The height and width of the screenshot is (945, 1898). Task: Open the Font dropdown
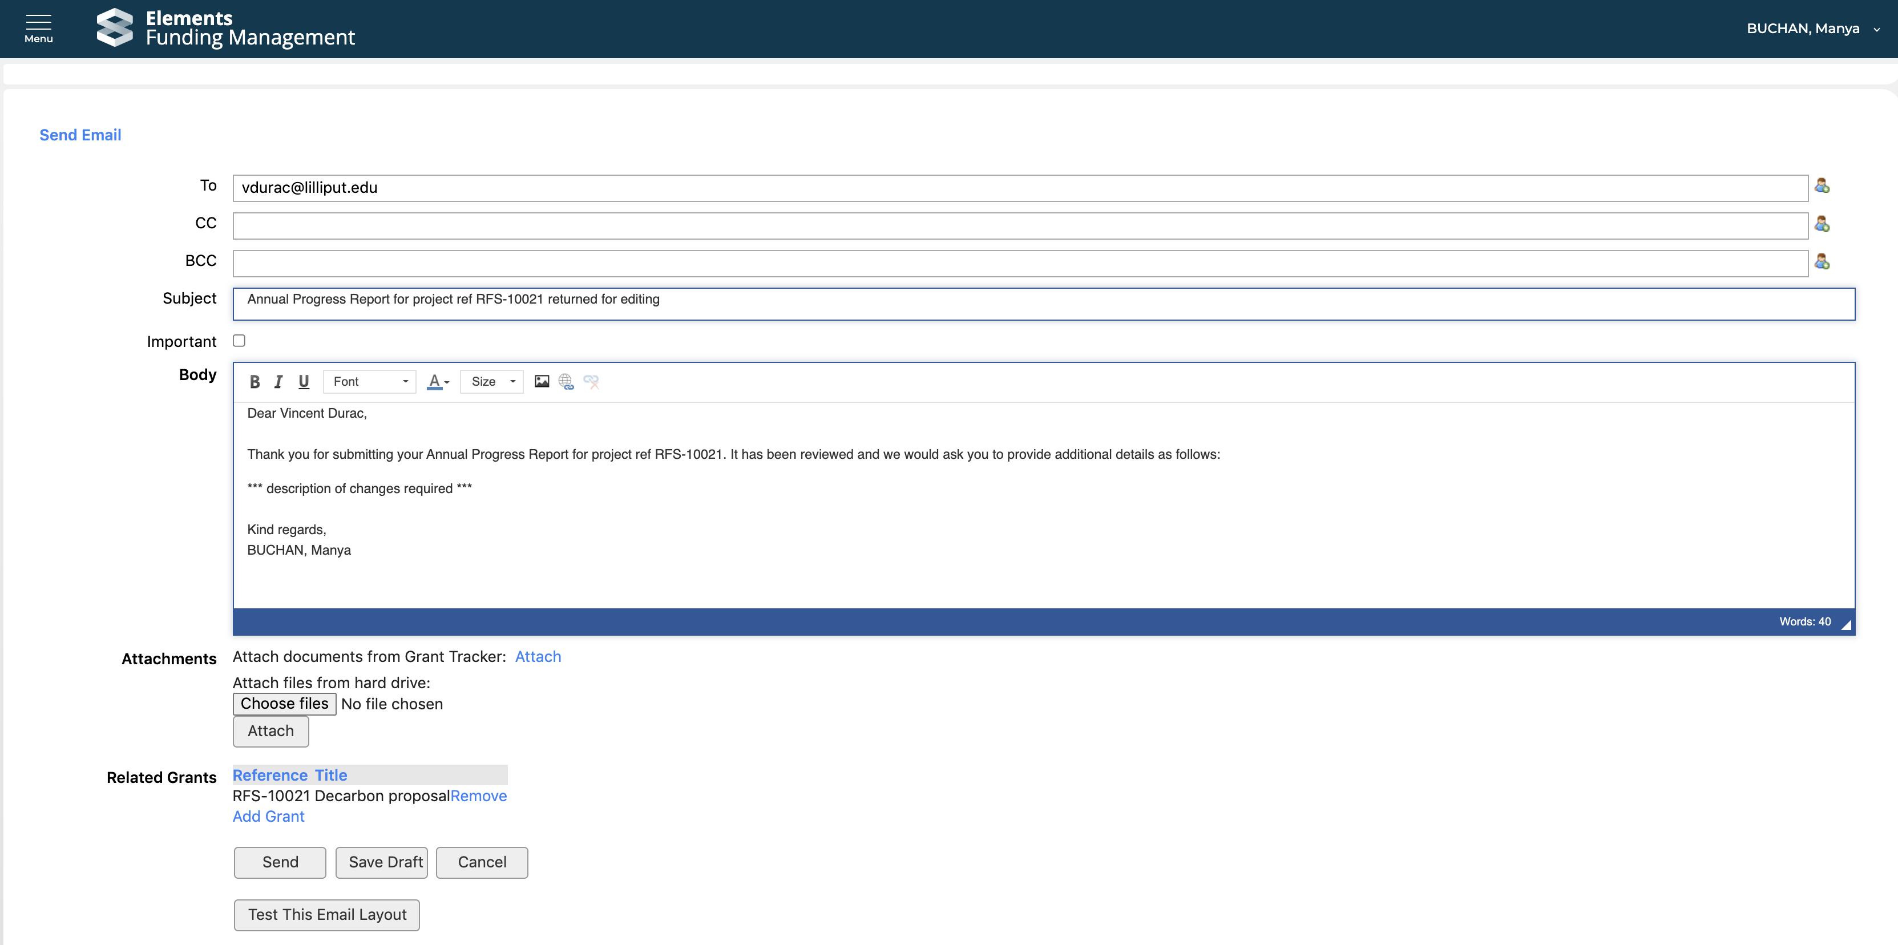pyautogui.click(x=370, y=382)
